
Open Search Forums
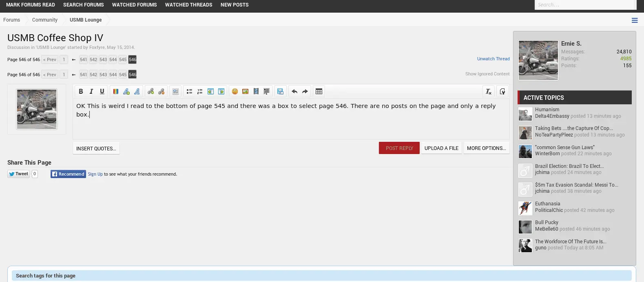(84, 5)
